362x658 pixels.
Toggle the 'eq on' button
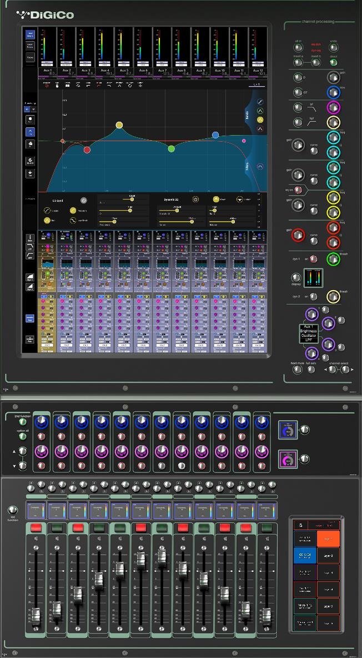[298, 190]
